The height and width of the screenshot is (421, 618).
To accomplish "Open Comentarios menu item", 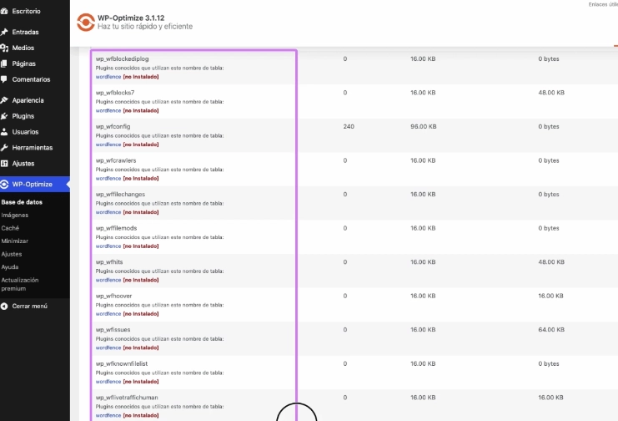I will click(x=31, y=79).
